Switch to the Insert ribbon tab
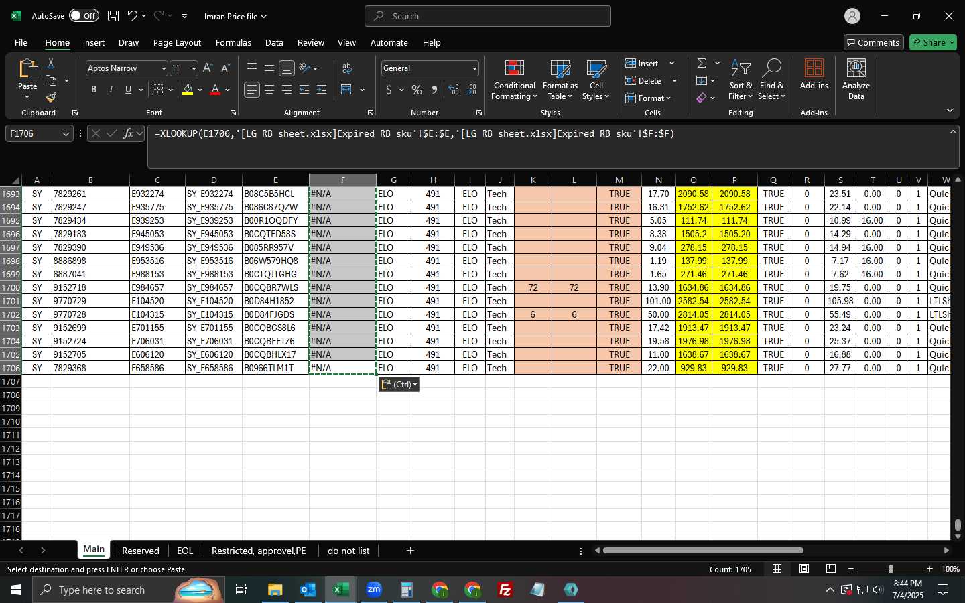Image resolution: width=965 pixels, height=603 pixels. click(x=94, y=42)
